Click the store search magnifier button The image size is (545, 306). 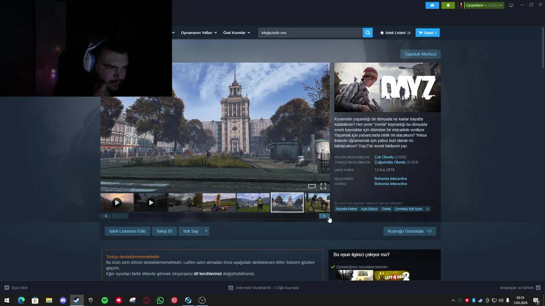pyautogui.click(x=367, y=33)
